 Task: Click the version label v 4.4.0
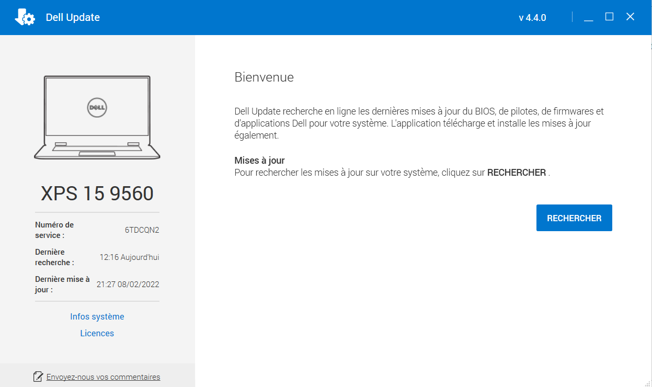point(532,18)
